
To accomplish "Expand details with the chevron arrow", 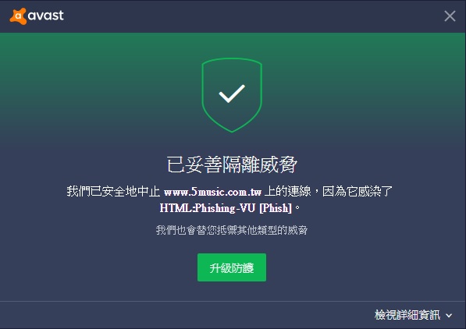I will point(449,316).
